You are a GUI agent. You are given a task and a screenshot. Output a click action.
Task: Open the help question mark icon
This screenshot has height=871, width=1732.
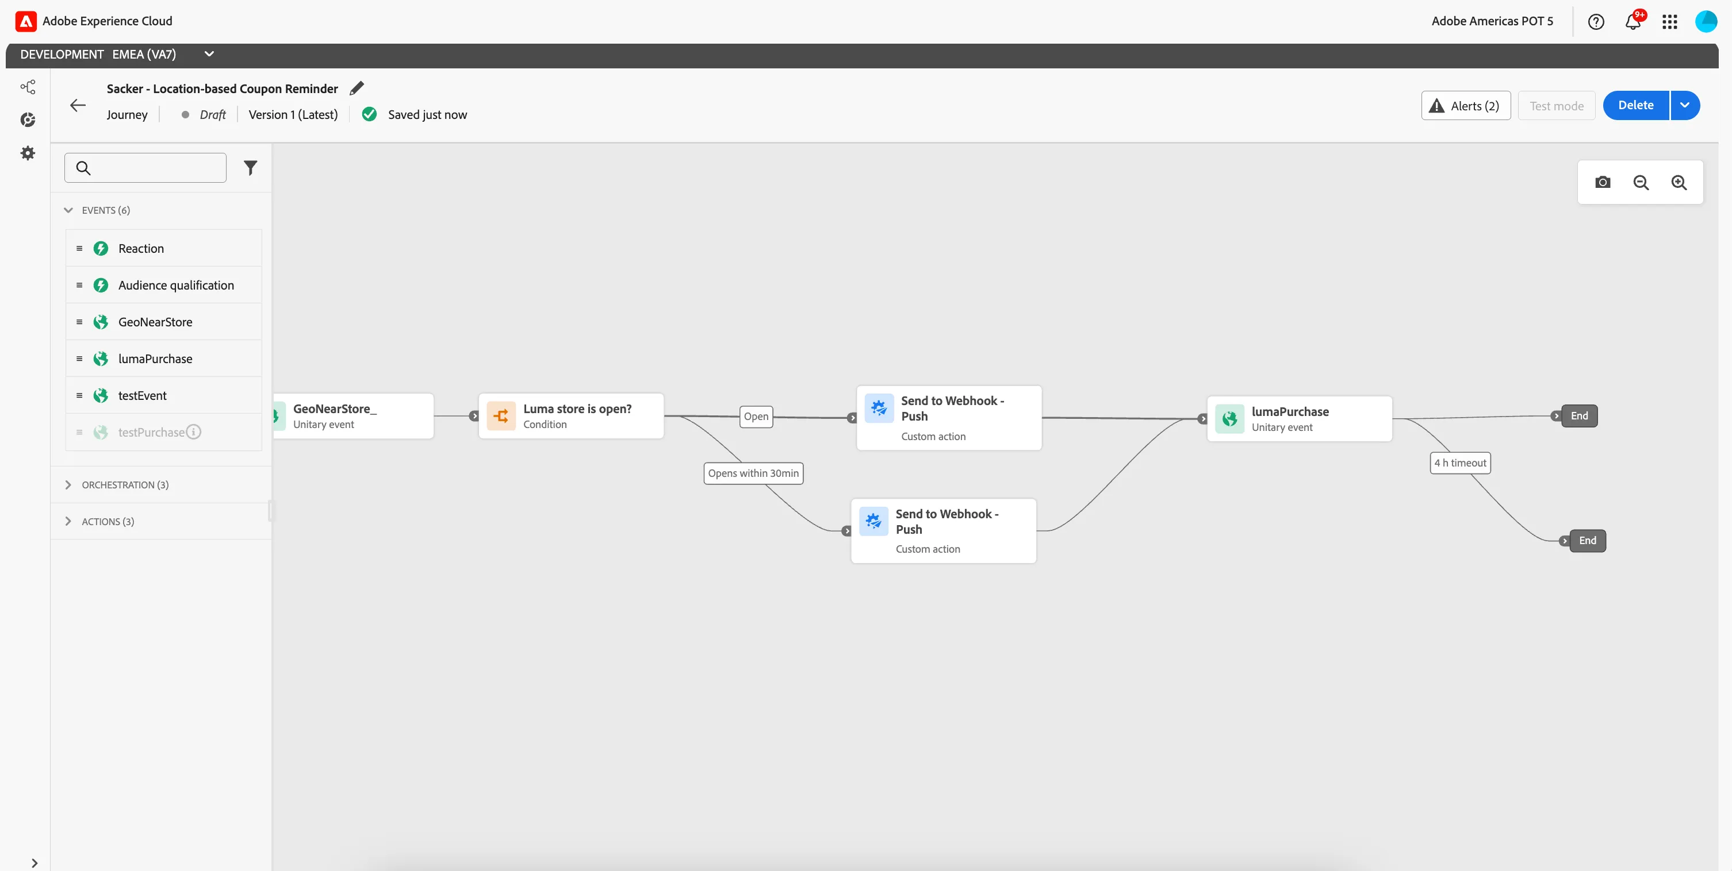pyautogui.click(x=1596, y=21)
